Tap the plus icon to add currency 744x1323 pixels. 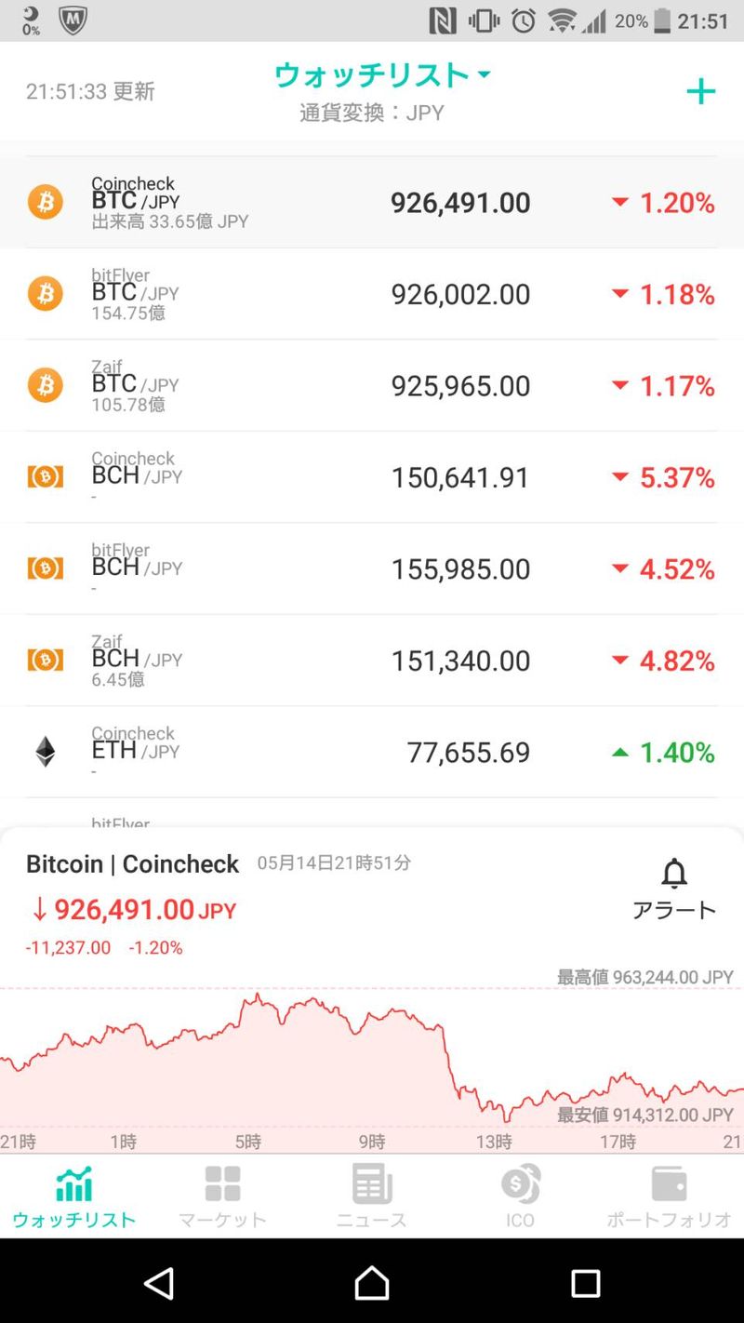point(700,91)
